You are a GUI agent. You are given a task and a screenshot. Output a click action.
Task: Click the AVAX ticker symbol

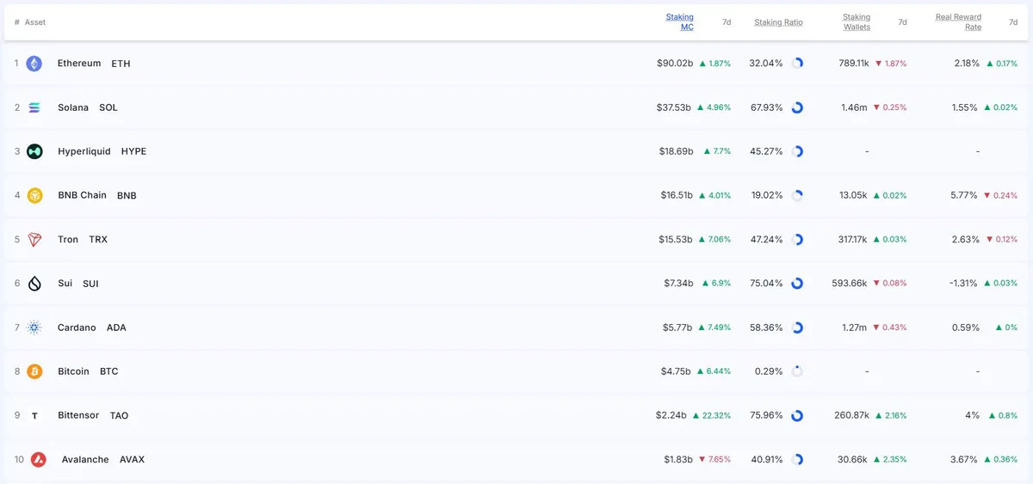(132, 460)
